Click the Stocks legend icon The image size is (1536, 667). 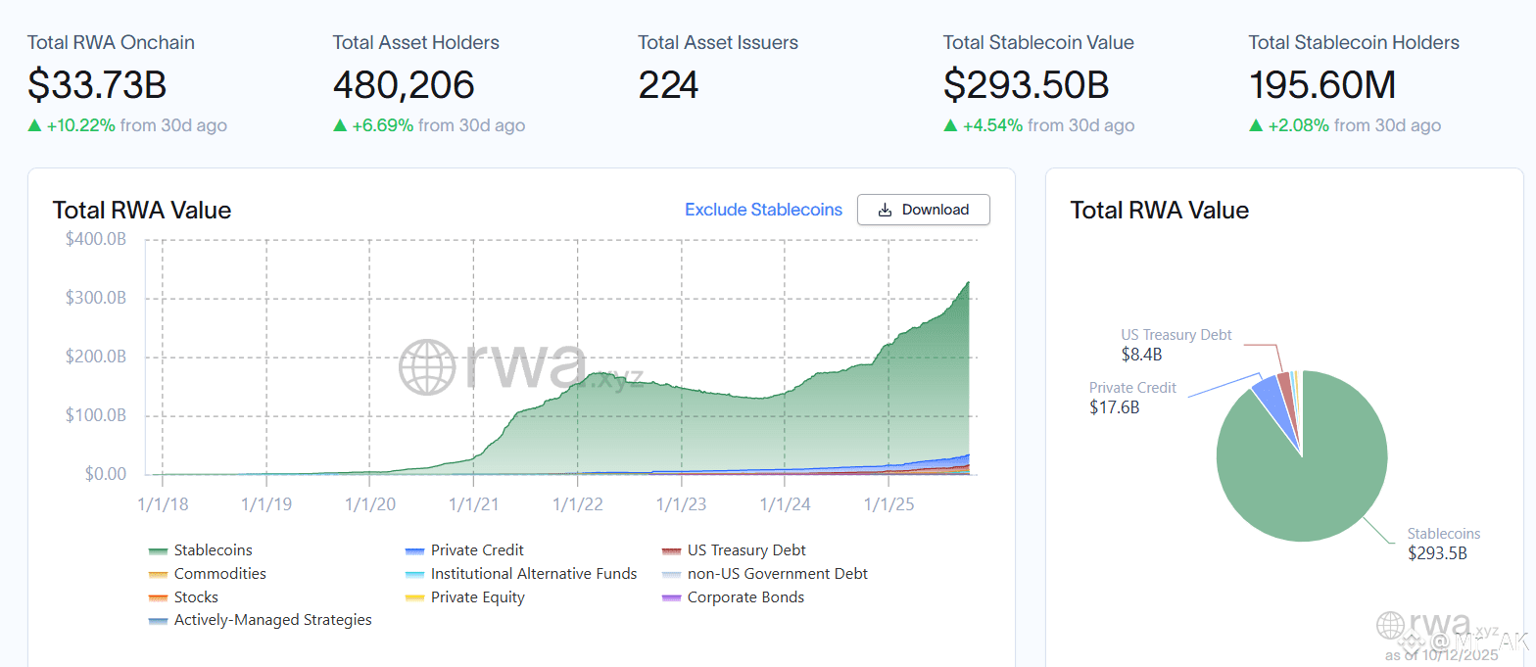pyautogui.click(x=158, y=597)
